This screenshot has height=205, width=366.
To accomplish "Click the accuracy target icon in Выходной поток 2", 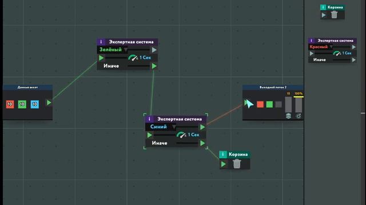I will pos(299,116).
